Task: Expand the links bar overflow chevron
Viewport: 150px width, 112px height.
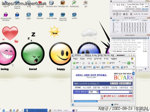Action: [134, 67]
